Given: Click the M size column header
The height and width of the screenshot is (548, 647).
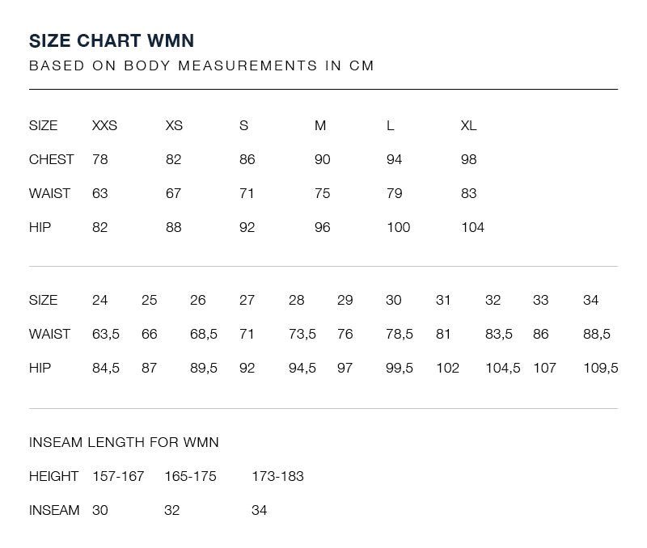Looking at the screenshot, I should (320, 125).
